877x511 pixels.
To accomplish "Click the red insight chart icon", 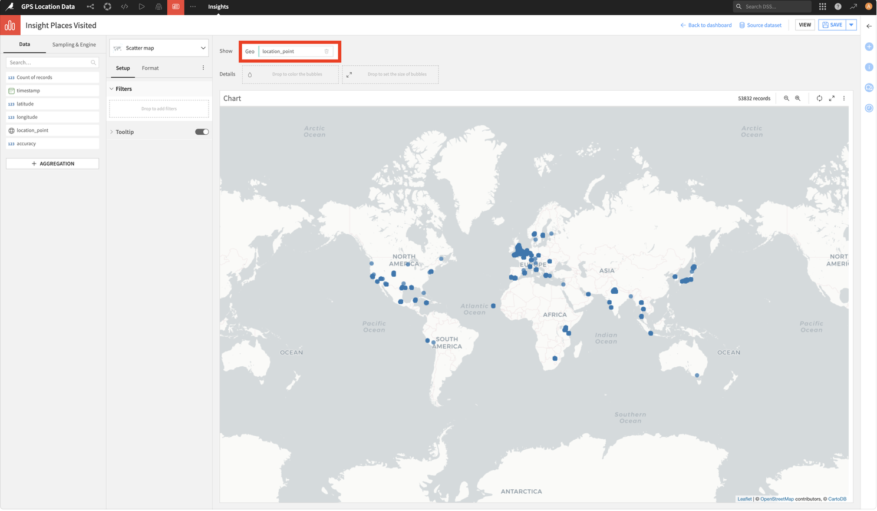I will pos(10,25).
